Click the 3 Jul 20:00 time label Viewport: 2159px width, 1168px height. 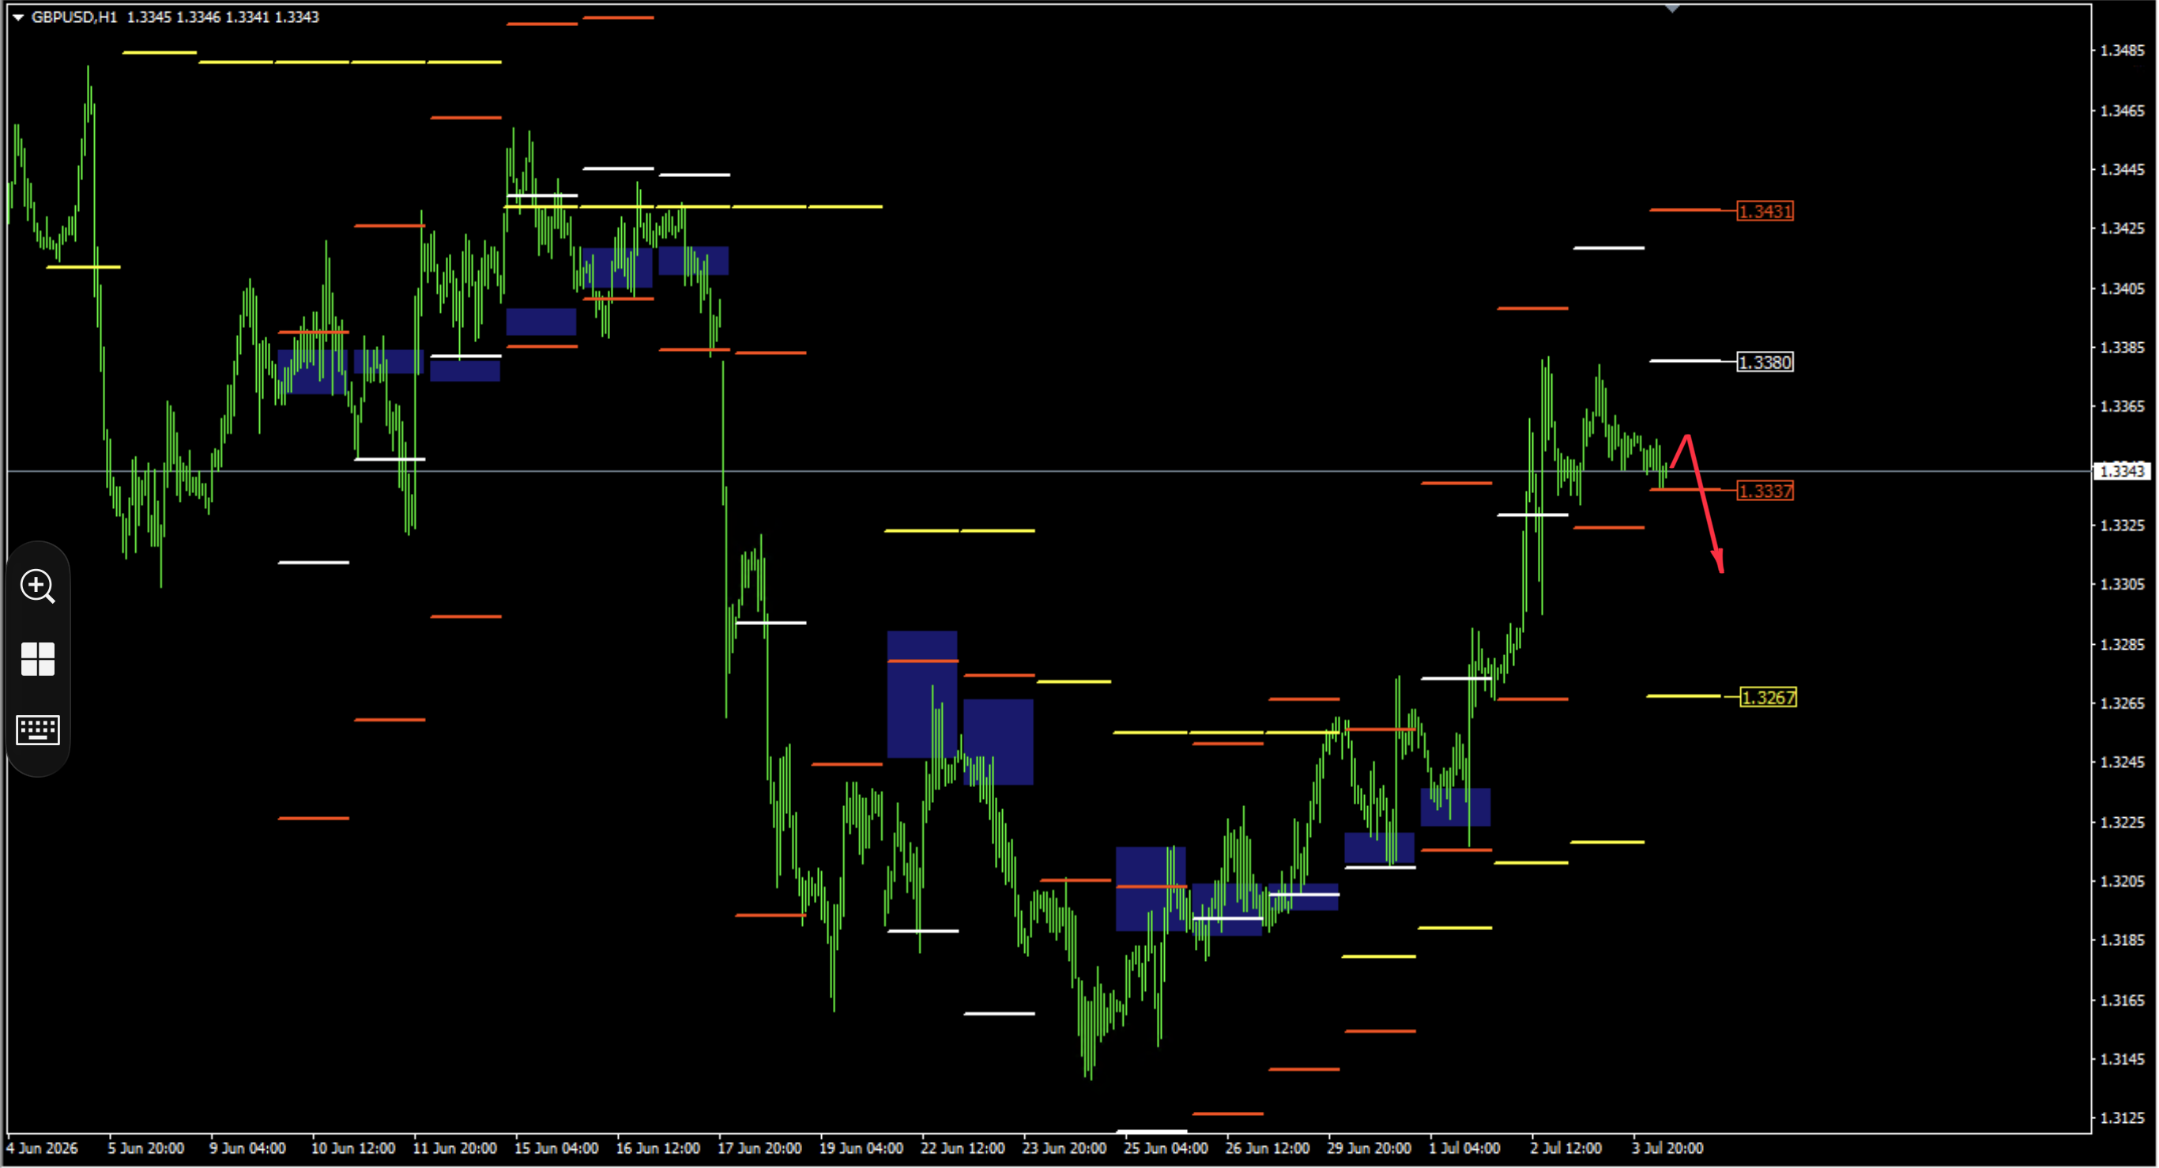point(1667,1148)
